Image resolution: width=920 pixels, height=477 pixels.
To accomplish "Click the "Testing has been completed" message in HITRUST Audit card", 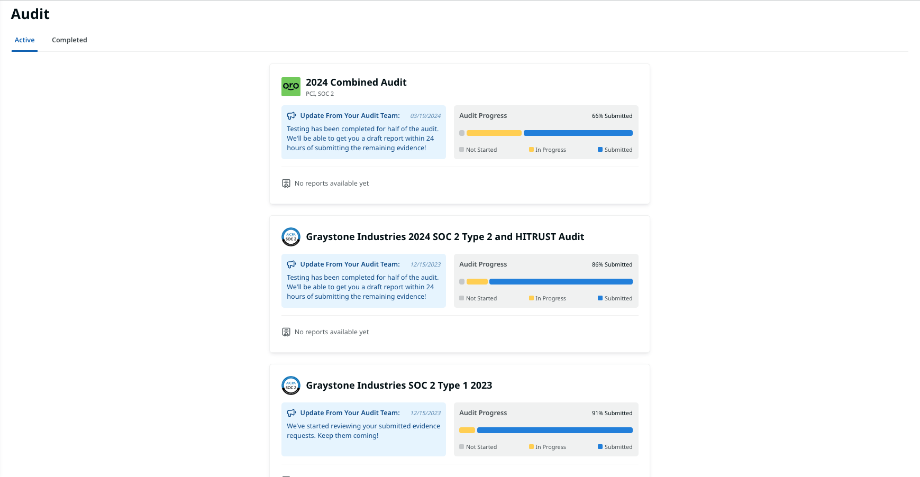I will click(363, 287).
